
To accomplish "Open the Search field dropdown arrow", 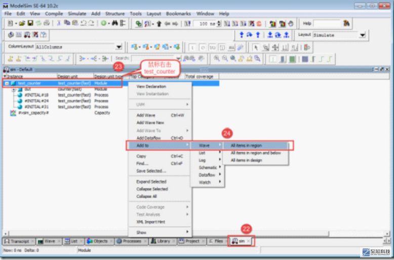I will click(178, 59).
